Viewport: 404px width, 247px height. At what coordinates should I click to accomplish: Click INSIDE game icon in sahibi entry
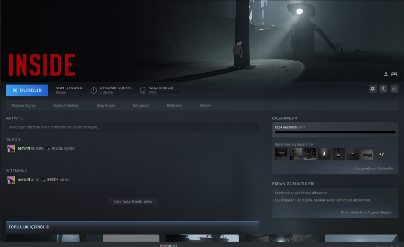coord(43,180)
